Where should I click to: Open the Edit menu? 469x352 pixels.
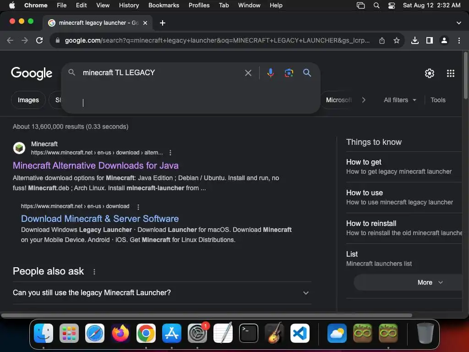[x=81, y=5]
